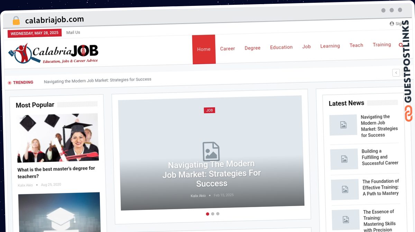Click the 'Feb 15, 2025' date text
The height and width of the screenshot is (232, 415).
pyautogui.click(x=224, y=195)
